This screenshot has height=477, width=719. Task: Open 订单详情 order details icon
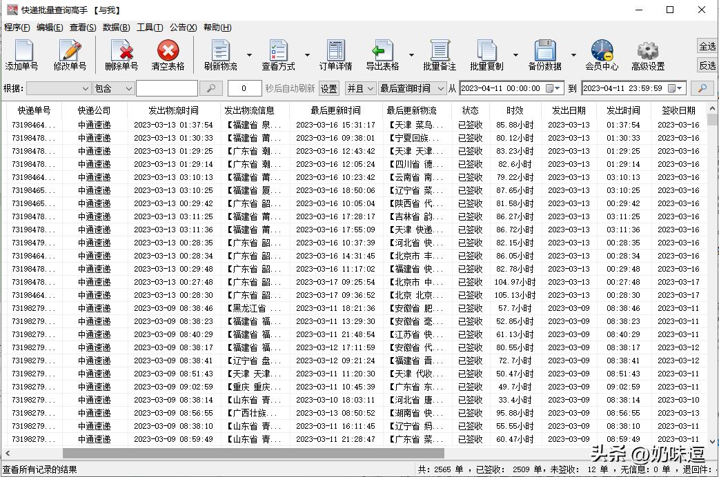coord(335,54)
